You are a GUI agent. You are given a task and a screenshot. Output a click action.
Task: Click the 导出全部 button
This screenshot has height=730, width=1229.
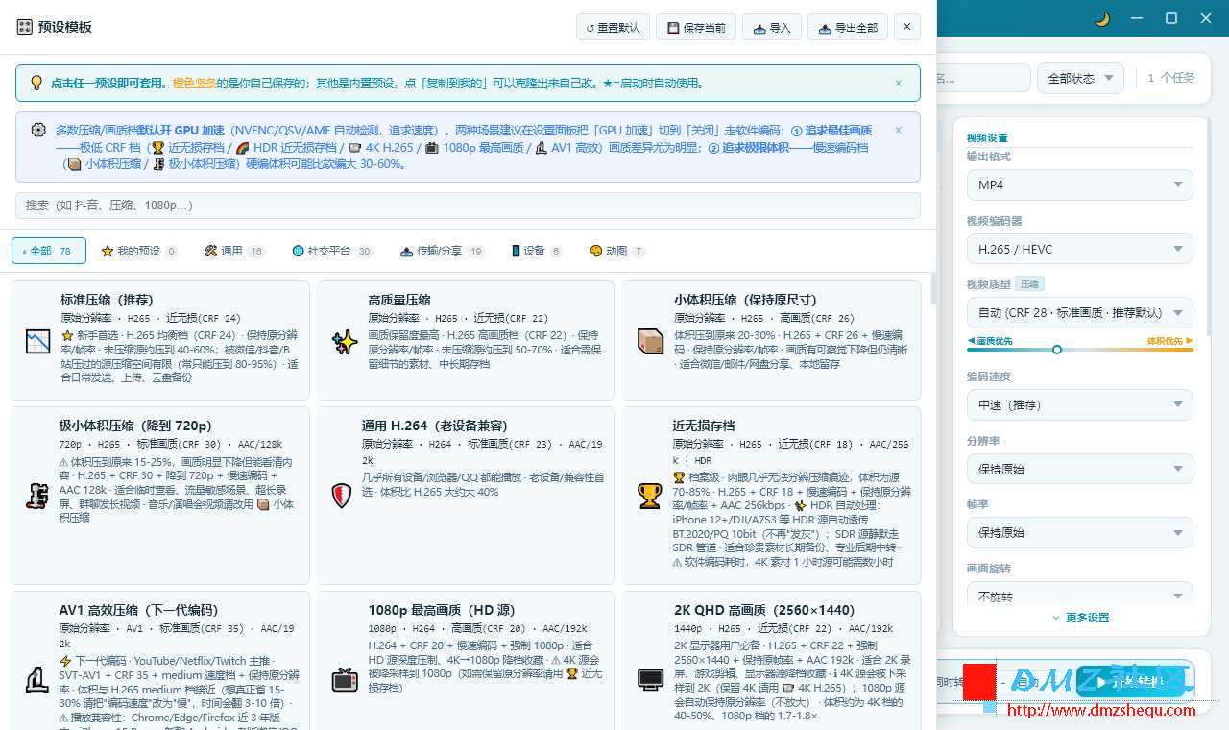[847, 28]
